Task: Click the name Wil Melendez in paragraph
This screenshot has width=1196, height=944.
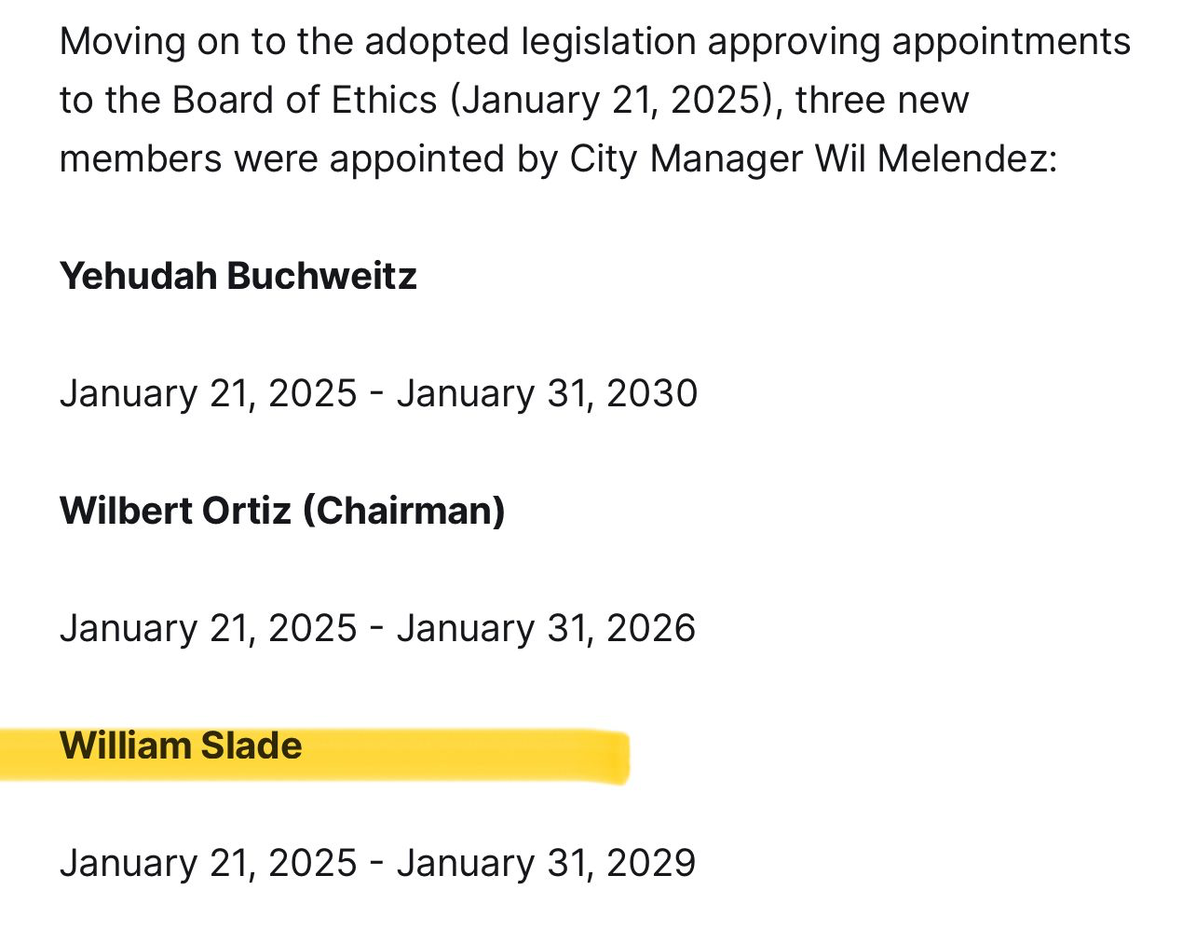Action: point(936,158)
